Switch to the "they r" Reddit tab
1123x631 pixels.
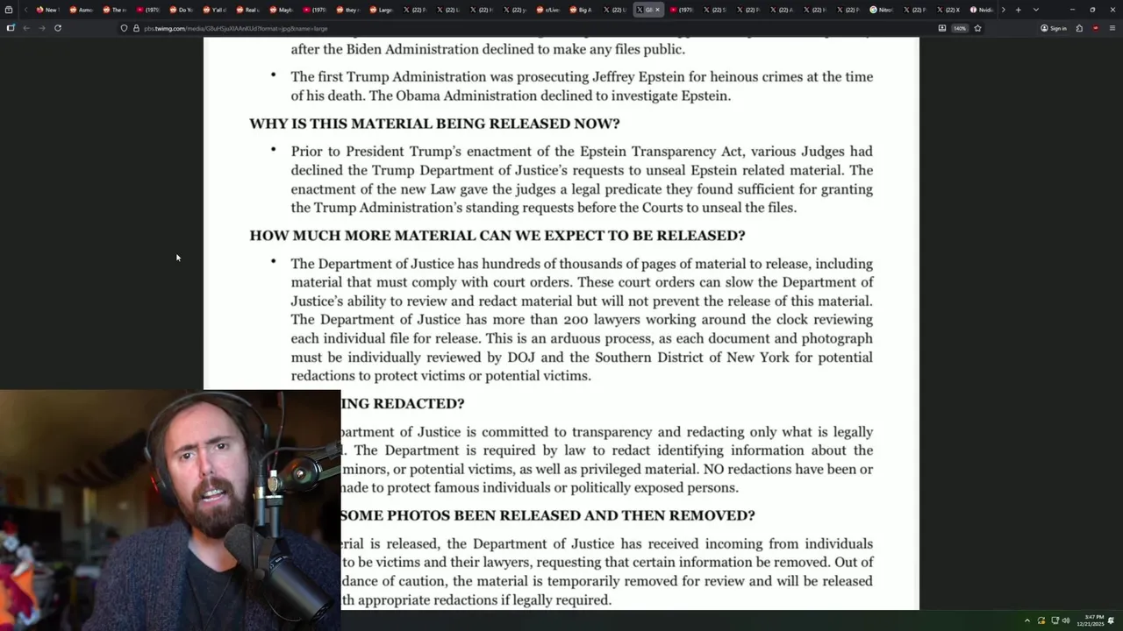(347, 10)
